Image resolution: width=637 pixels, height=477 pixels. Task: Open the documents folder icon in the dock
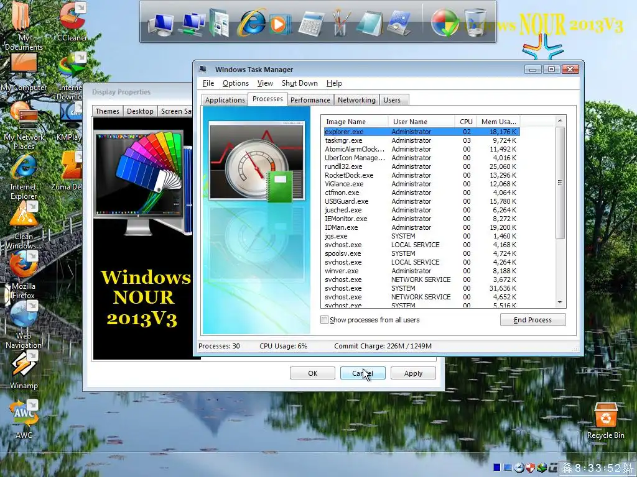pyautogui.click(x=220, y=23)
